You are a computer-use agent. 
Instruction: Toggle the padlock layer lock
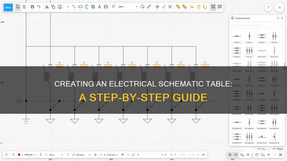pyautogui.click(x=133, y=155)
